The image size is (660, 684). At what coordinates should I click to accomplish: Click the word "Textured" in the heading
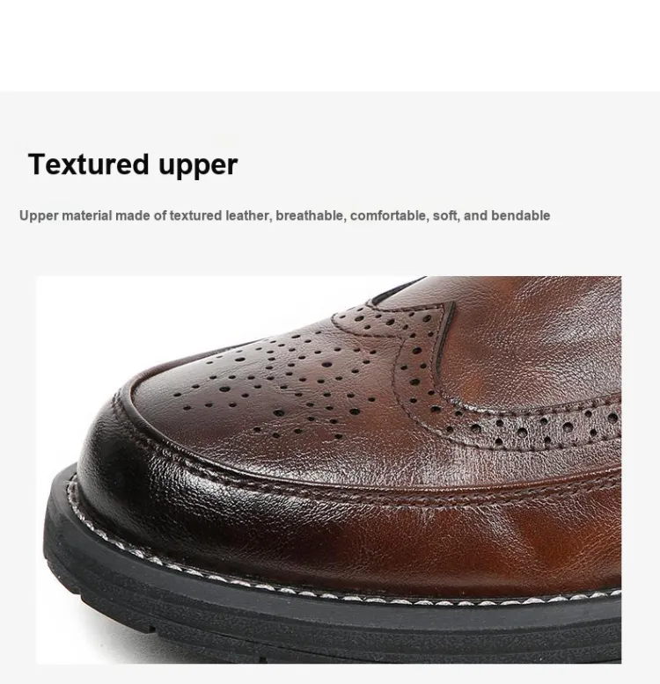[x=89, y=164]
